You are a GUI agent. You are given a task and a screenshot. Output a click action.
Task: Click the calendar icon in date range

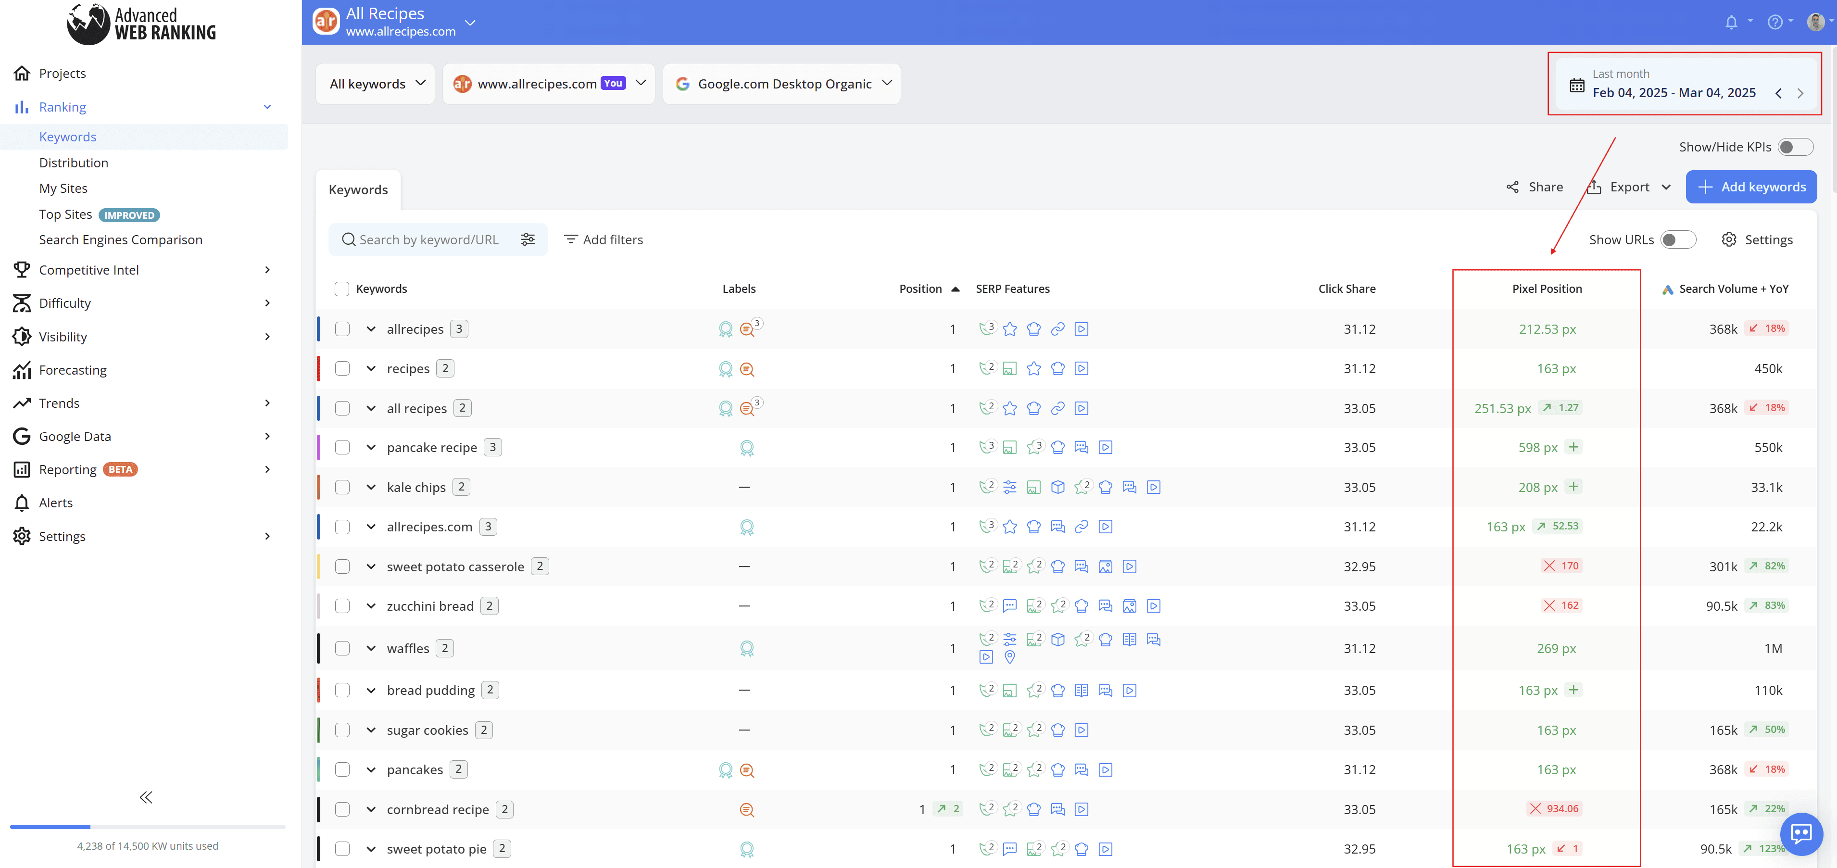tap(1577, 86)
